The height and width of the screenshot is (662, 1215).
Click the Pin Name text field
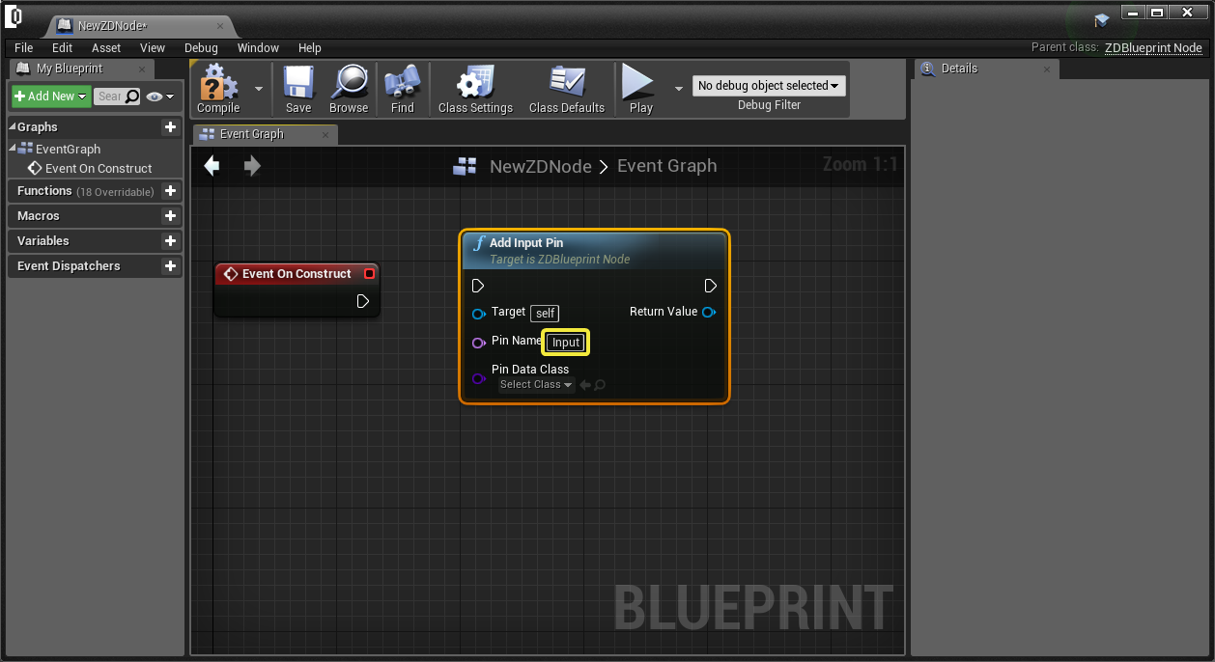[x=566, y=343]
